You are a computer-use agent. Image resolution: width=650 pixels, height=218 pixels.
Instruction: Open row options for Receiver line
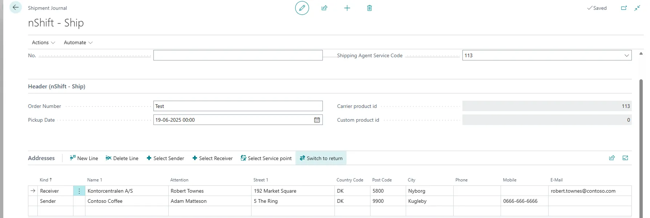[79, 191]
